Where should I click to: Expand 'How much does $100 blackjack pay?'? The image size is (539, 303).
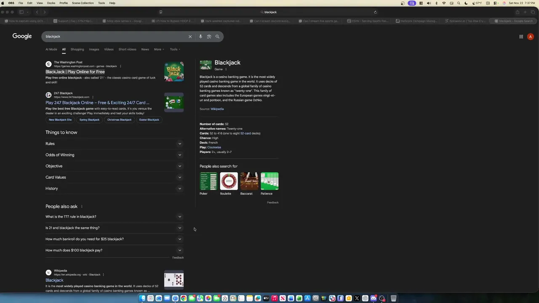(114, 250)
